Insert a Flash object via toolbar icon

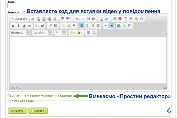(120, 19)
